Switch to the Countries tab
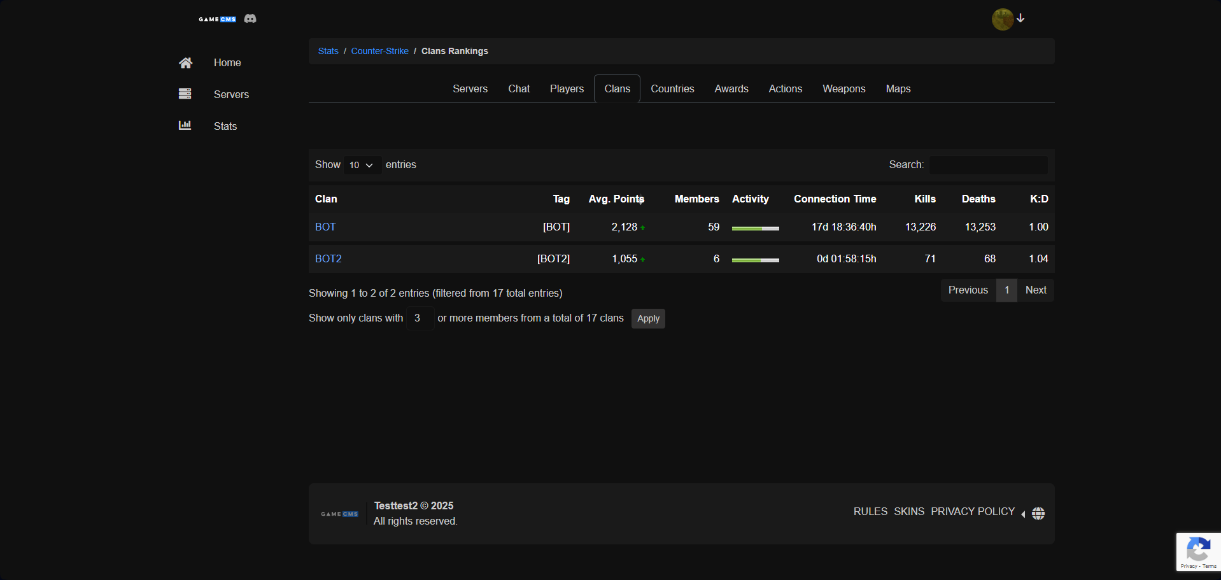 point(672,88)
